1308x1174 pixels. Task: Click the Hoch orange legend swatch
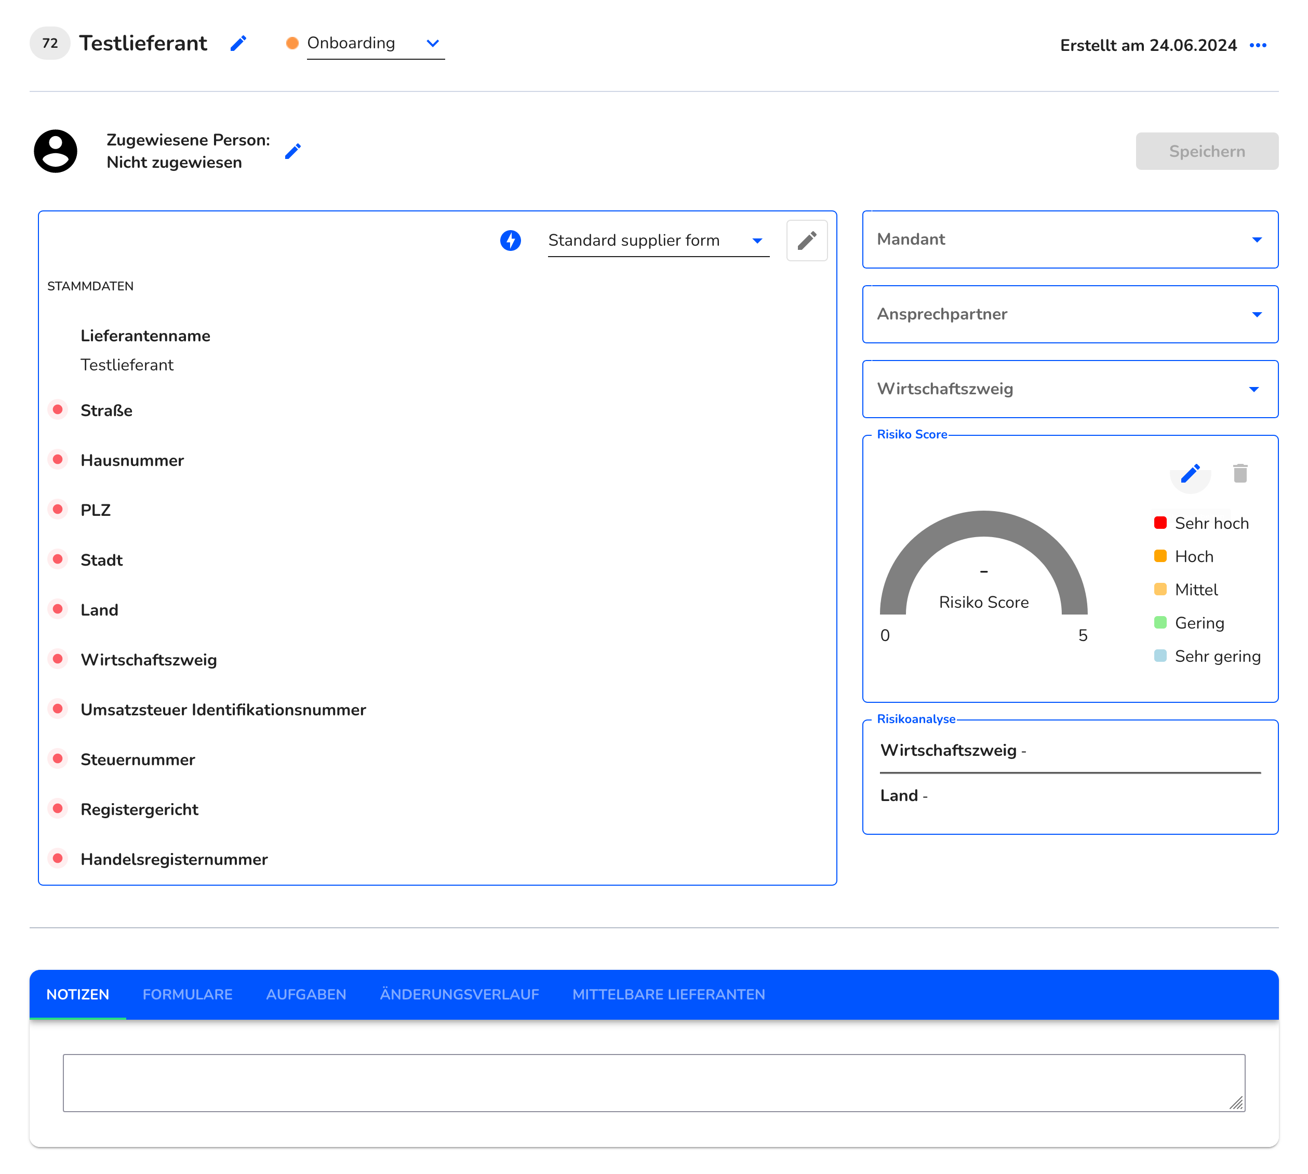pyautogui.click(x=1160, y=556)
